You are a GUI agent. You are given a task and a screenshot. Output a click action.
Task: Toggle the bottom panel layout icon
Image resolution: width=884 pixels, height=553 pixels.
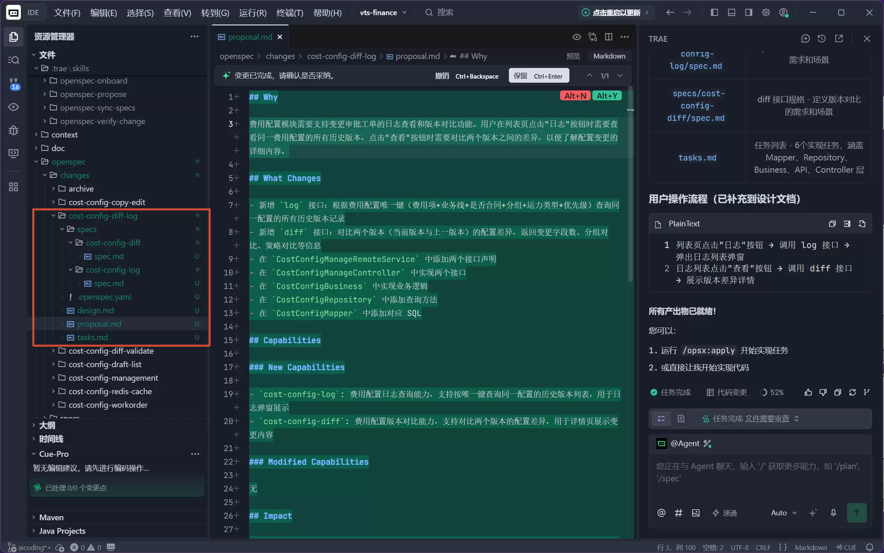pos(731,13)
